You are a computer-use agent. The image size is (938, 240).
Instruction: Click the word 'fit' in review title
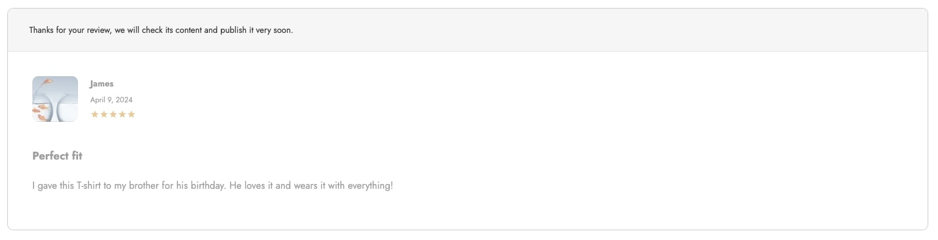[76, 156]
